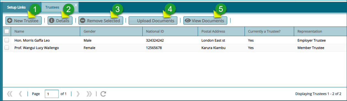Viewport: 347px width, 101px height.
Task: Refresh the trustees grid
Action: (103, 94)
